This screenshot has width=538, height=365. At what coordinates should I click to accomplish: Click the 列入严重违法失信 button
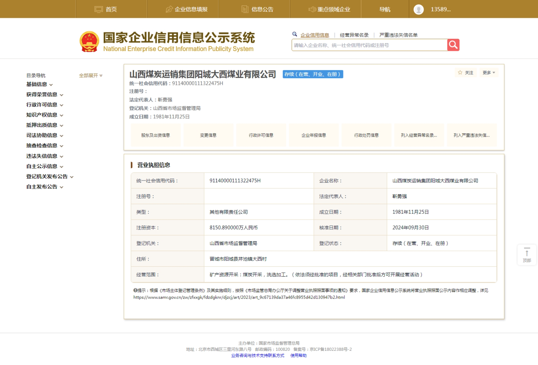click(472, 135)
